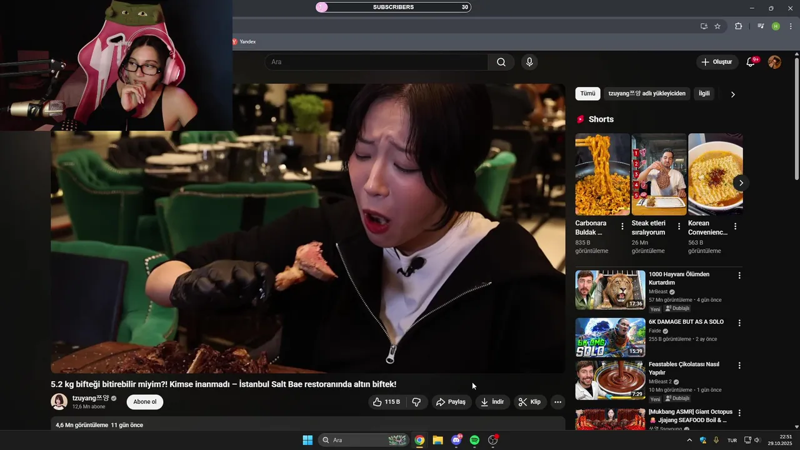800x450 pixels.
Task: Open Chrome profile H avatar
Action: point(776,26)
